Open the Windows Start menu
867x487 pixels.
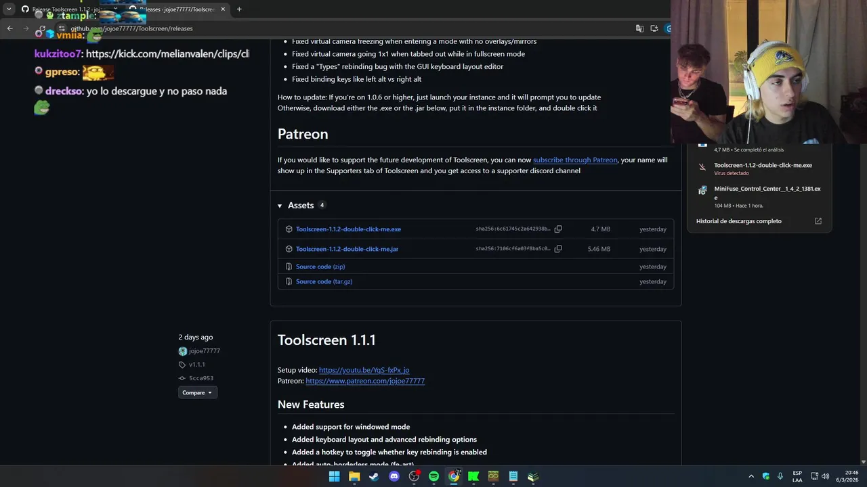[334, 476]
